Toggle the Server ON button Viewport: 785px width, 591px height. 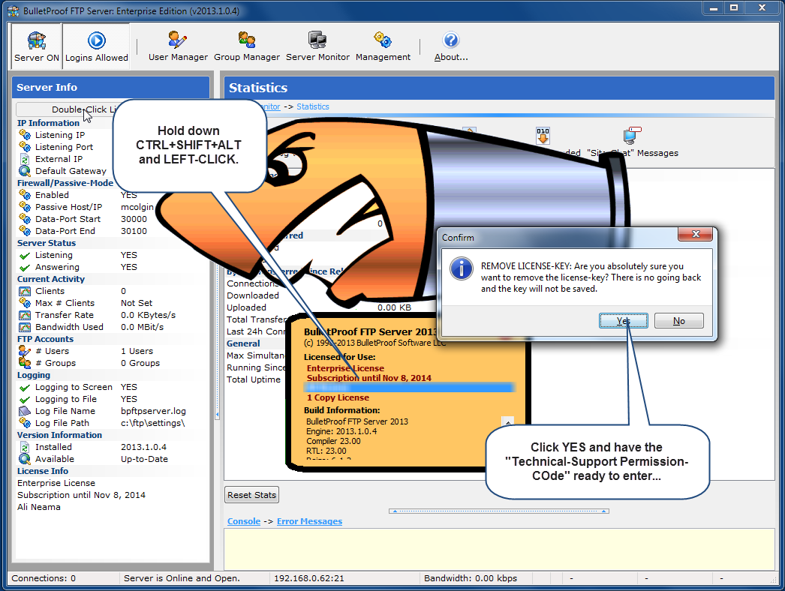point(37,46)
